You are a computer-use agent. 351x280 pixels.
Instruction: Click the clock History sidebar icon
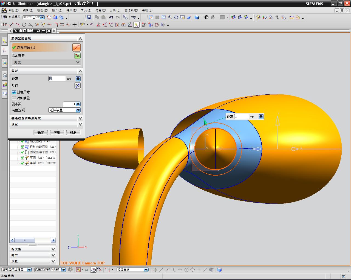click(x=5, y=75)
